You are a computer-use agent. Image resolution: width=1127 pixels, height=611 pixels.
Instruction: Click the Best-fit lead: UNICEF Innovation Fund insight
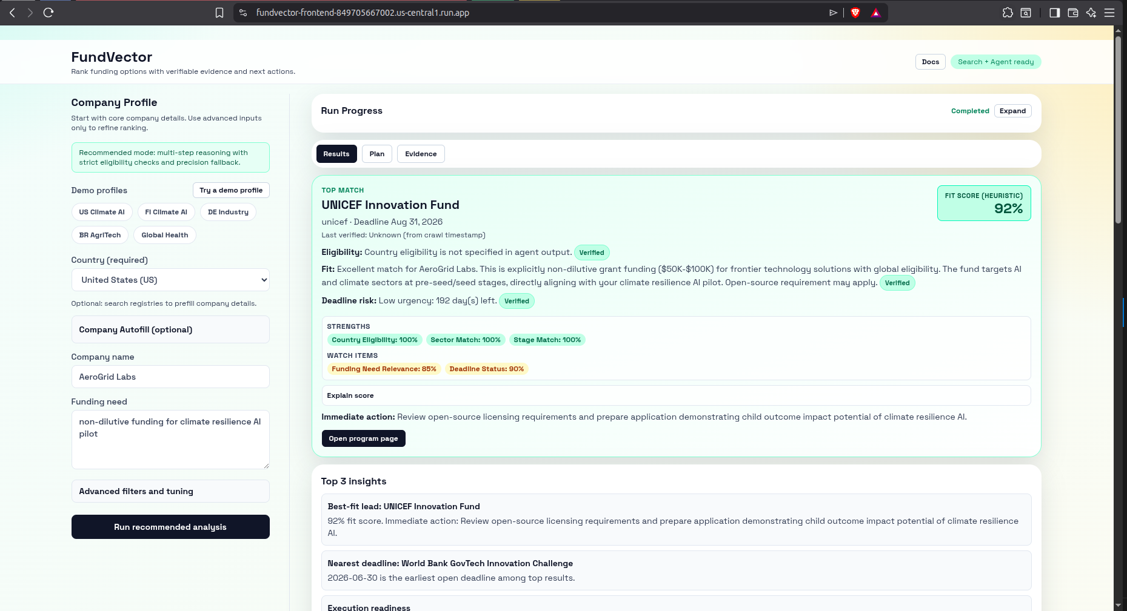point(676,520)
